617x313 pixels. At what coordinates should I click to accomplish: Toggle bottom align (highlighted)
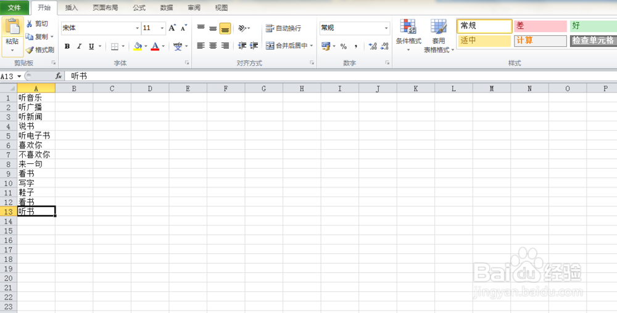225,28
